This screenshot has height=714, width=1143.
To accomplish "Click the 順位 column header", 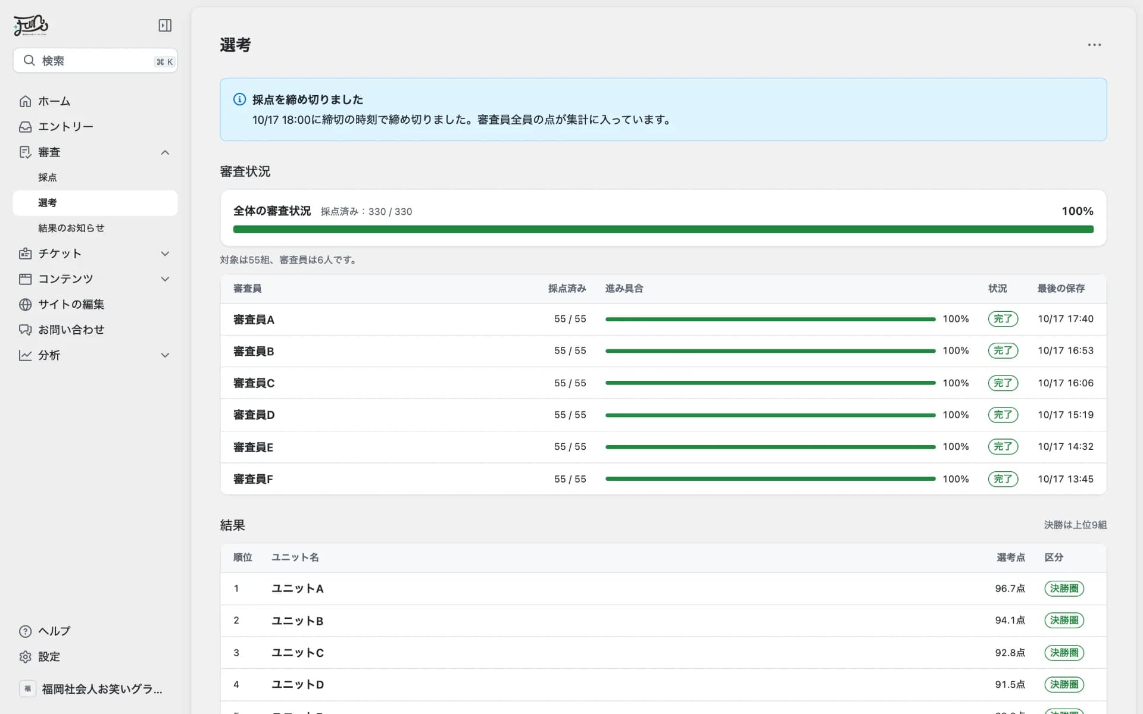I will click(243, 558).
